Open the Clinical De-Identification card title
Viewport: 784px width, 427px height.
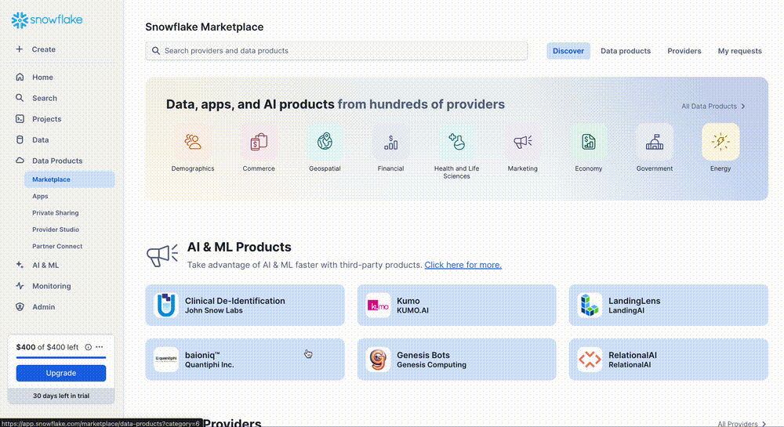pos(235,301)
